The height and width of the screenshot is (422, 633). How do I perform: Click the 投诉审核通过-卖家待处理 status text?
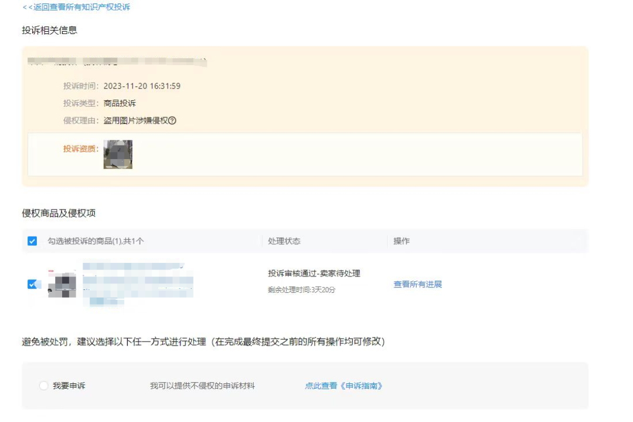(315, 274)
